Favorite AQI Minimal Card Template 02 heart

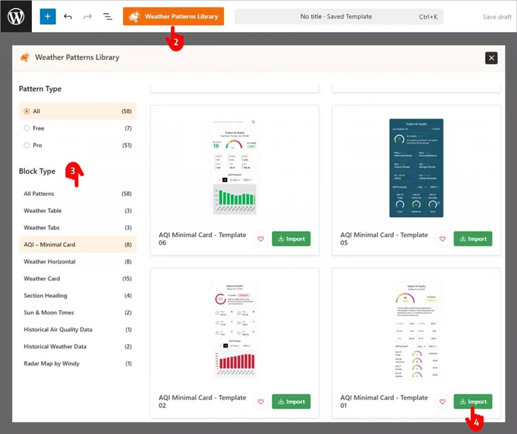click(261, 402)
